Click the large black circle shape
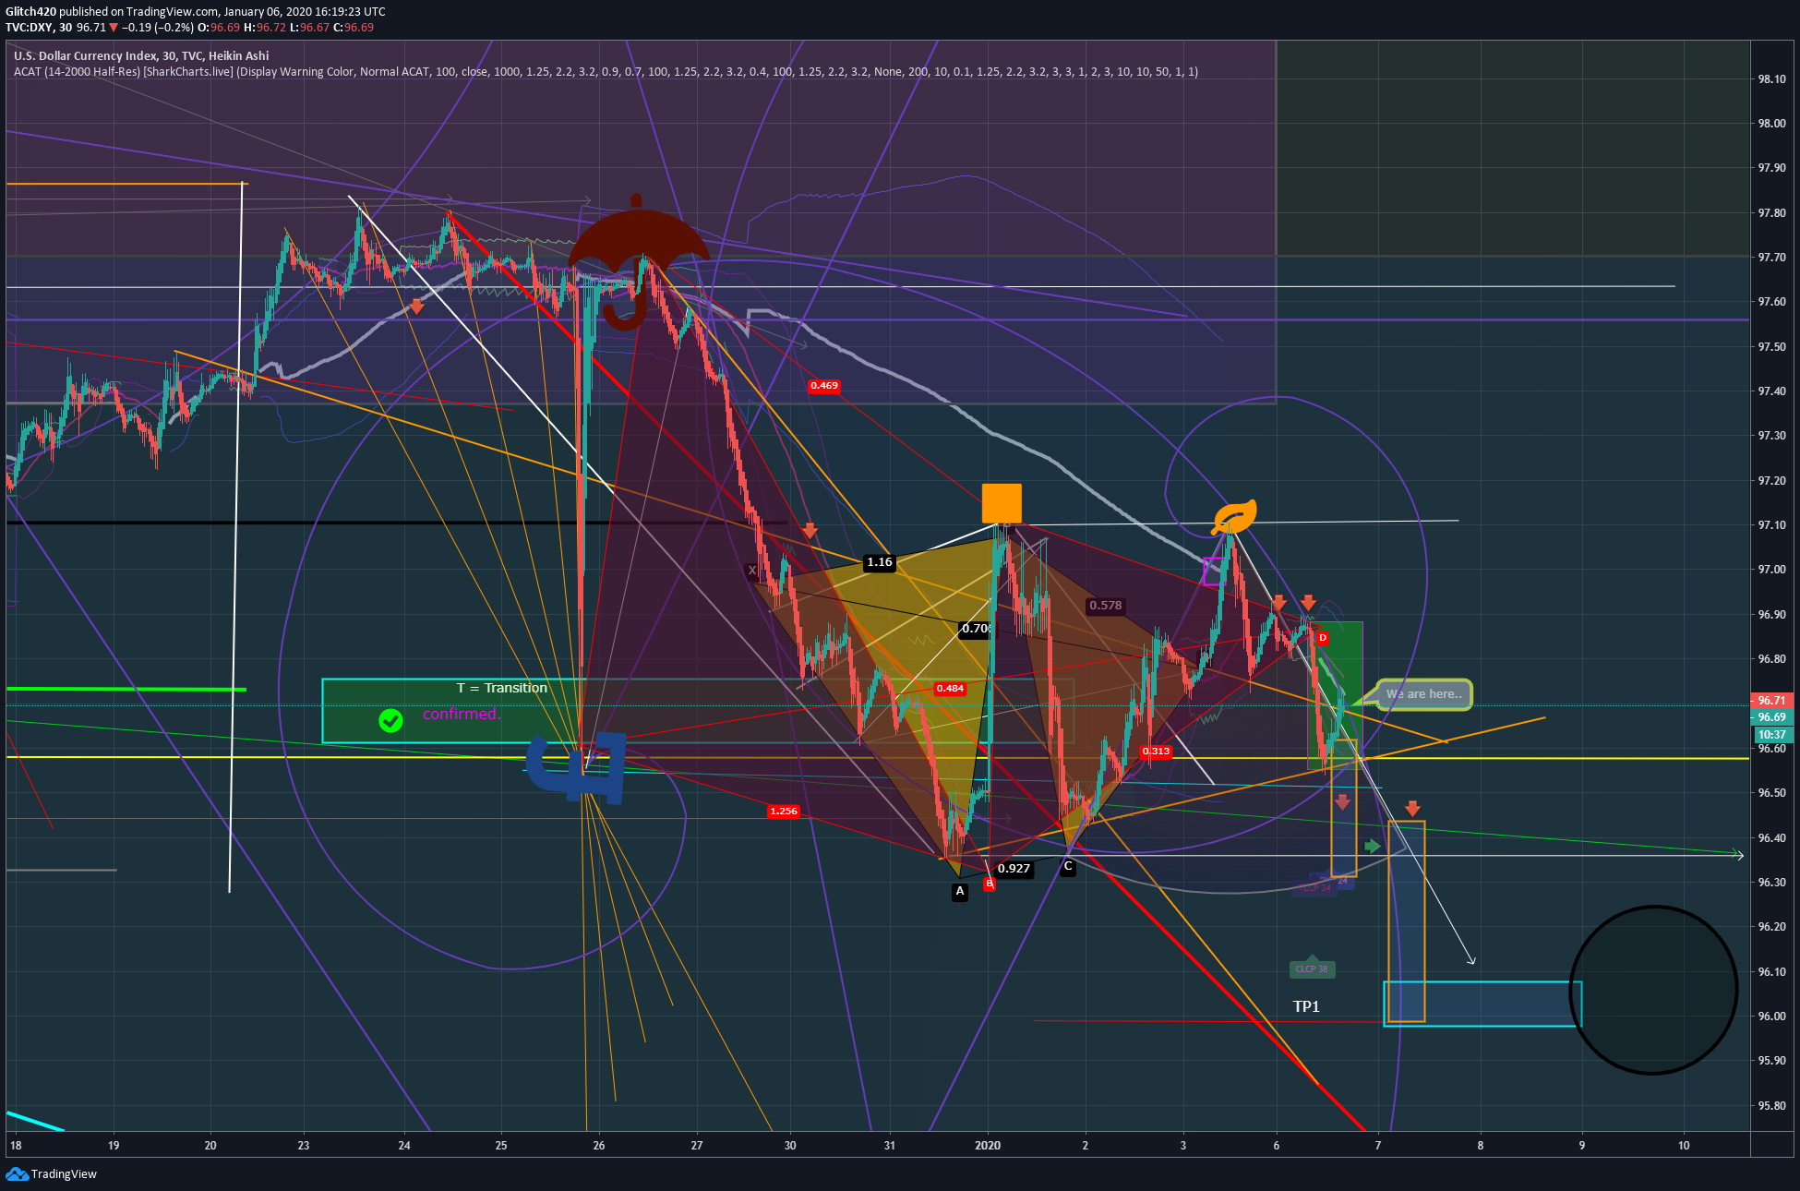The height and width of the screenshot is (1191, 1800). tap(1653, 990)
